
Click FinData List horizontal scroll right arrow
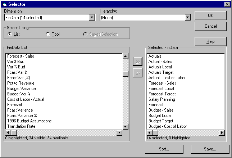click(119, 132)
